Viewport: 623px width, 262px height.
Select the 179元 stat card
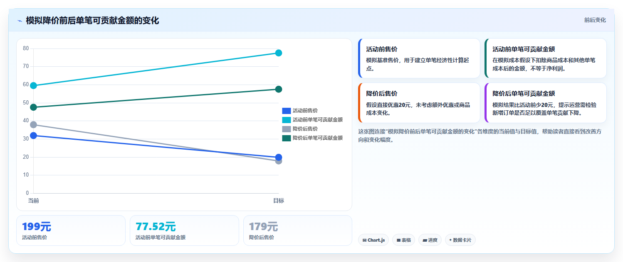tap(298, 230)
